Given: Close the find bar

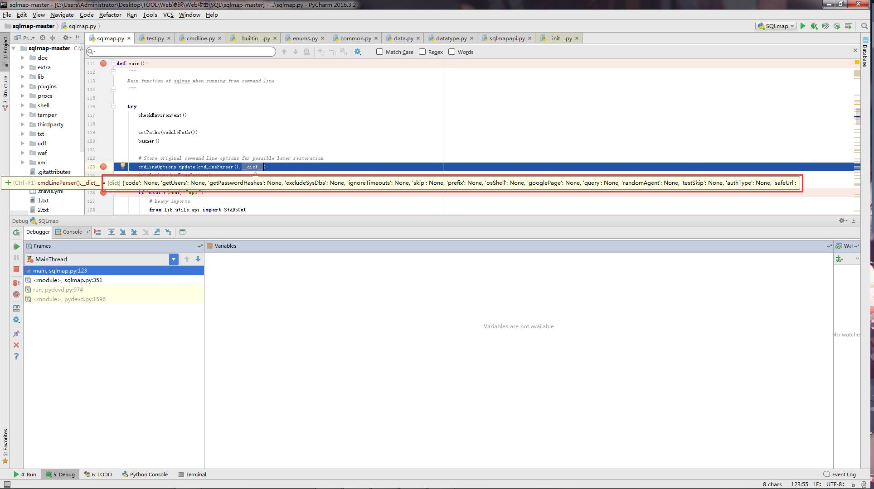Looking at the screenshot, I should pyautogui.click(x=855, y=50).
